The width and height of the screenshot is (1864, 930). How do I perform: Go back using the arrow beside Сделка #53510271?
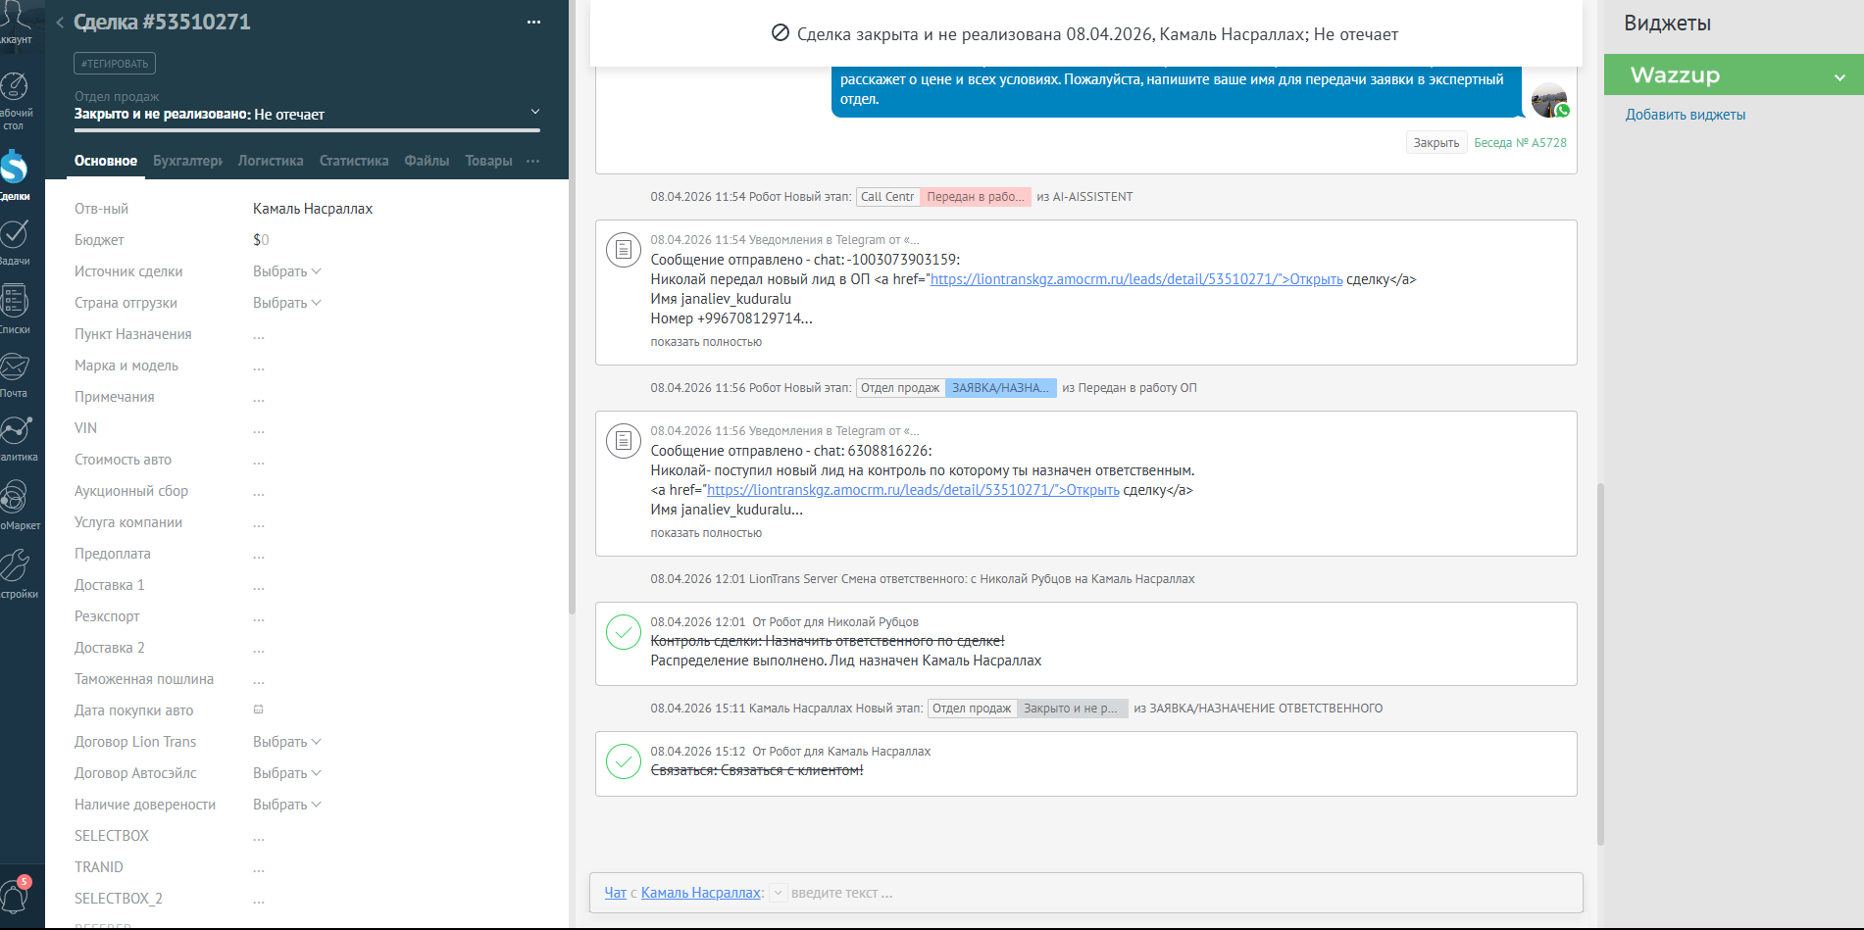[60, 23]
